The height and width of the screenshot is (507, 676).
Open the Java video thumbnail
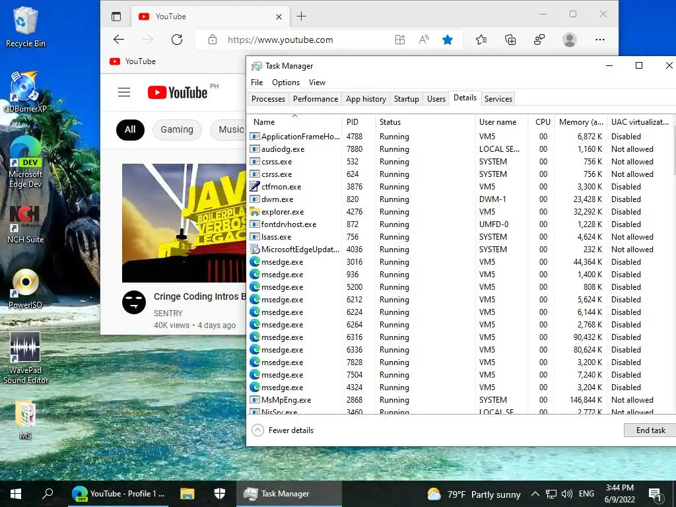(184, 223)
